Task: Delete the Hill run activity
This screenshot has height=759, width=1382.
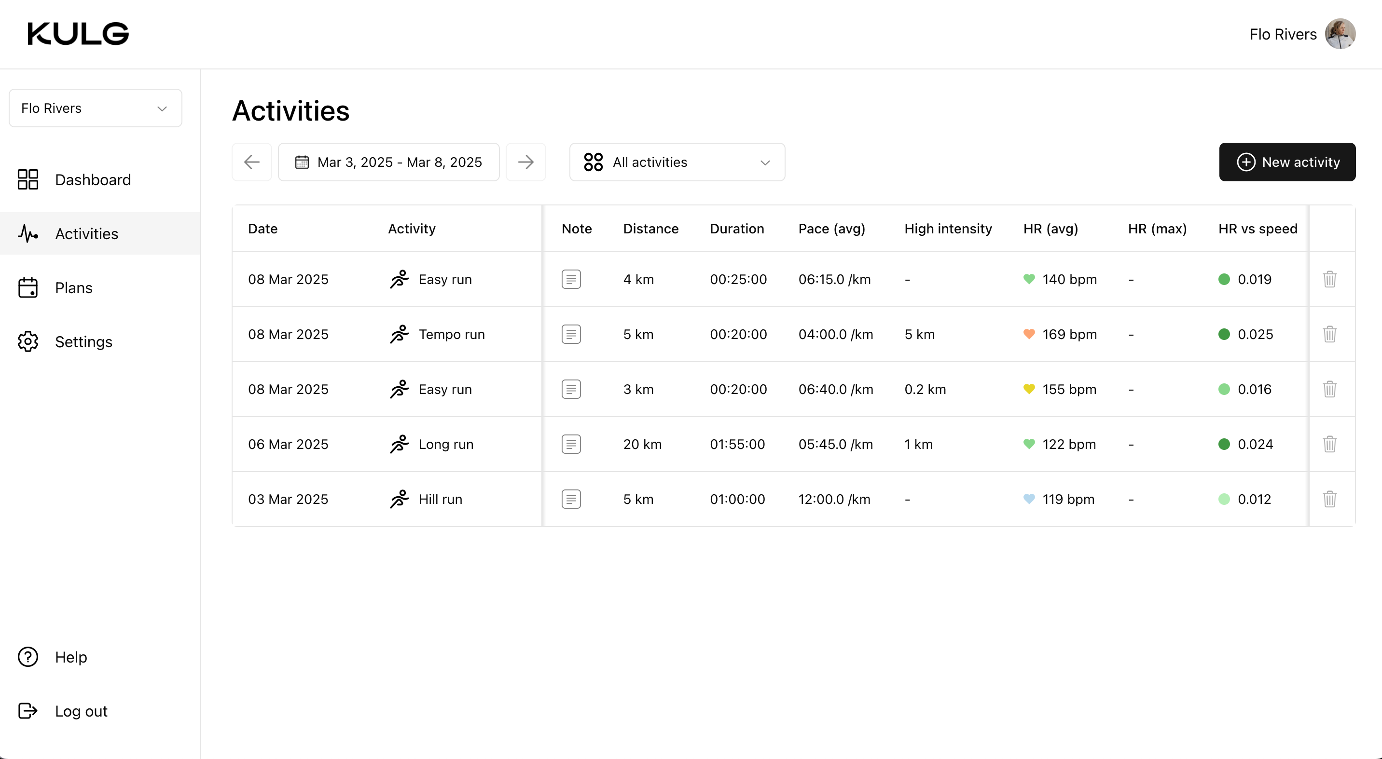Action: click(x=1329, y=499)
